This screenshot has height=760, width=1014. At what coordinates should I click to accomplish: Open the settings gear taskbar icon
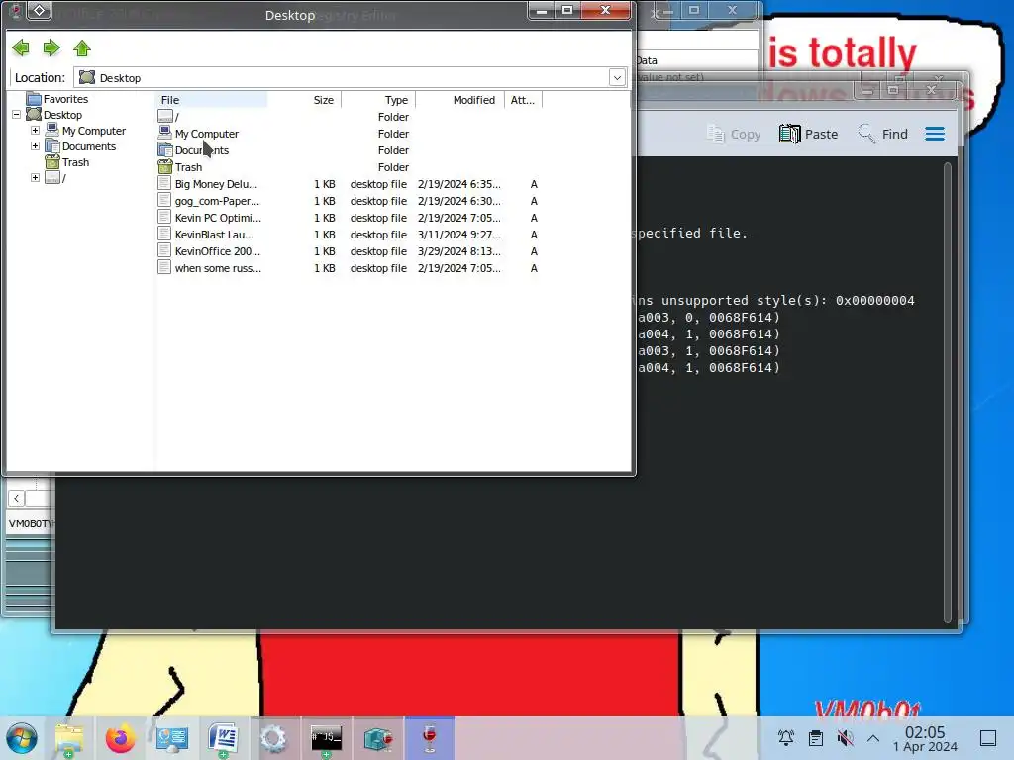(273, 738)
